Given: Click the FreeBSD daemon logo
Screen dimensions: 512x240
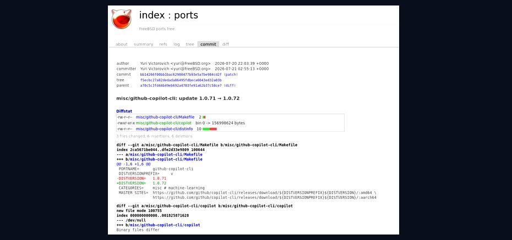Looking at the screenshot, I should [122, 19].
